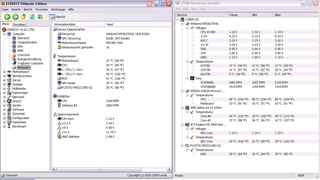Switch to the Favoriten tab in EVEREST sidebar
This screenshot has width=320, height=180.
[19, 24]
